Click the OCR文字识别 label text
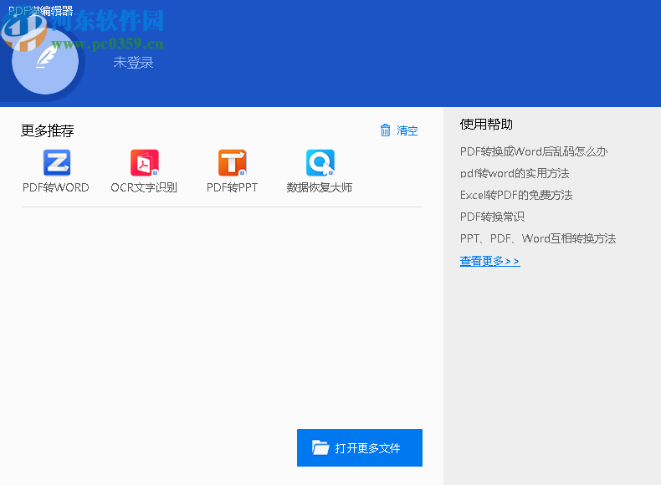This screenshot has height=485, width=661. click(x=144, y=187)
